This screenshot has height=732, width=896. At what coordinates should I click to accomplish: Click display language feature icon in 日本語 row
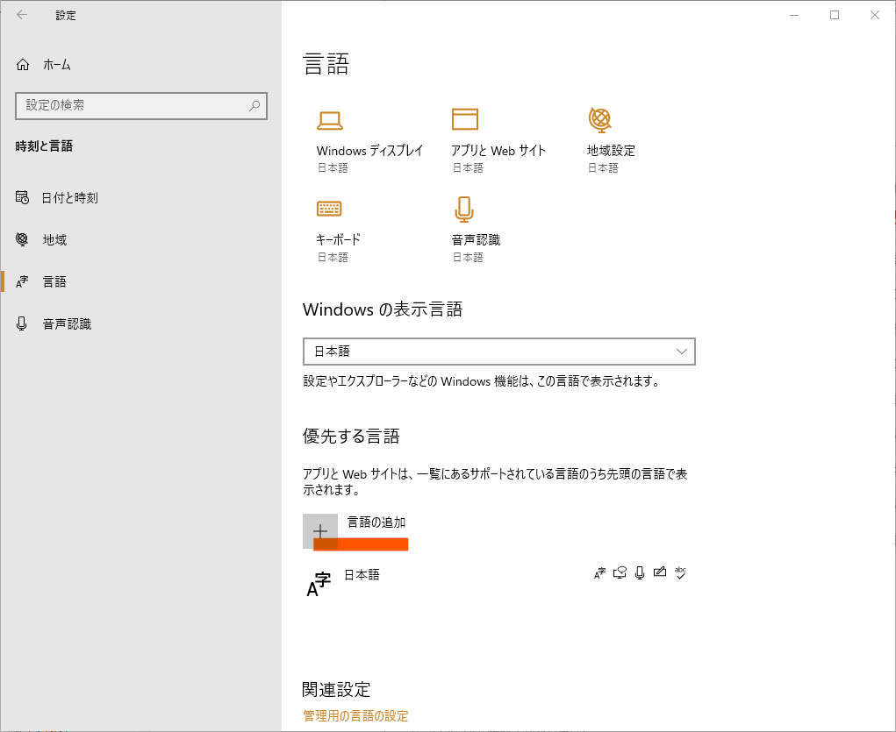[x=599, y=573]
